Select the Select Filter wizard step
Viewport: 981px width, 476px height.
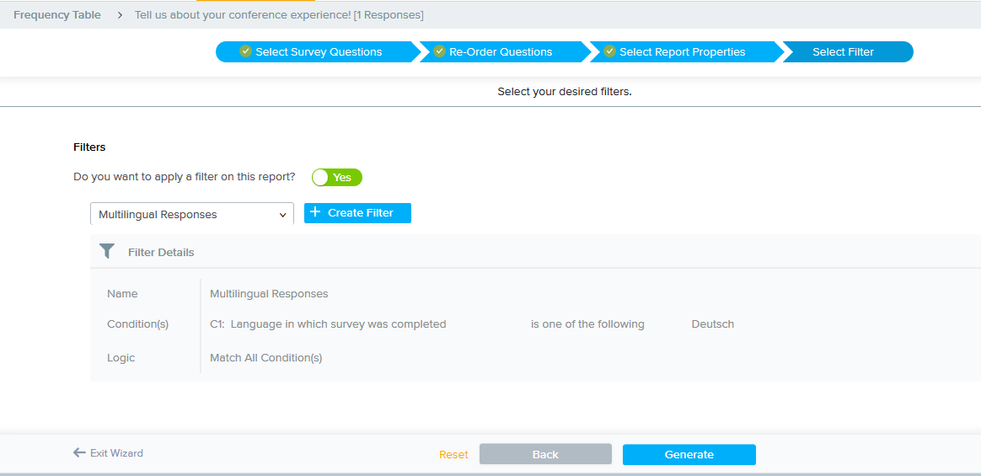coord(843,52)
